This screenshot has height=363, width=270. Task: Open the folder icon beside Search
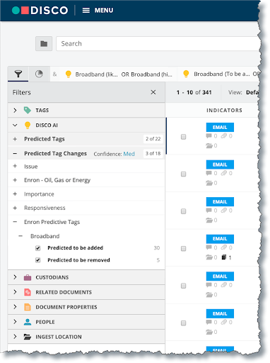(x=44, y=44)
